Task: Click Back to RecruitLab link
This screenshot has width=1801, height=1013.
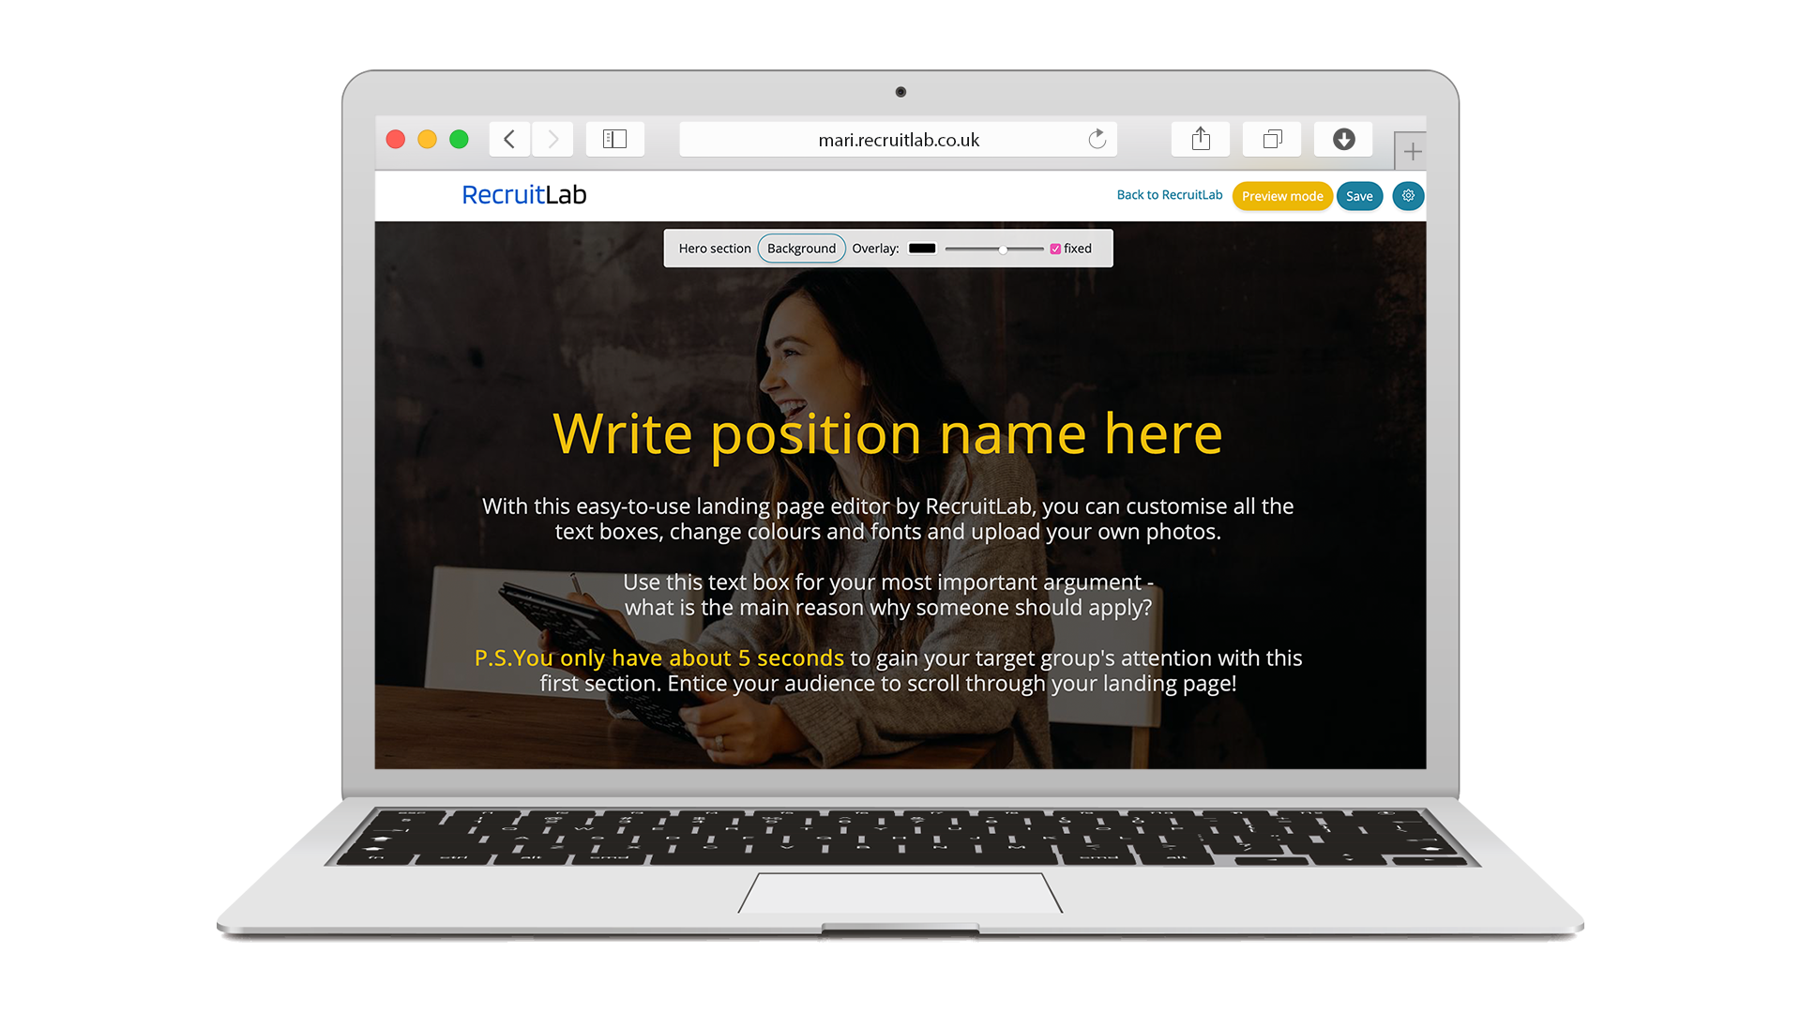Action: [1170, 195]
